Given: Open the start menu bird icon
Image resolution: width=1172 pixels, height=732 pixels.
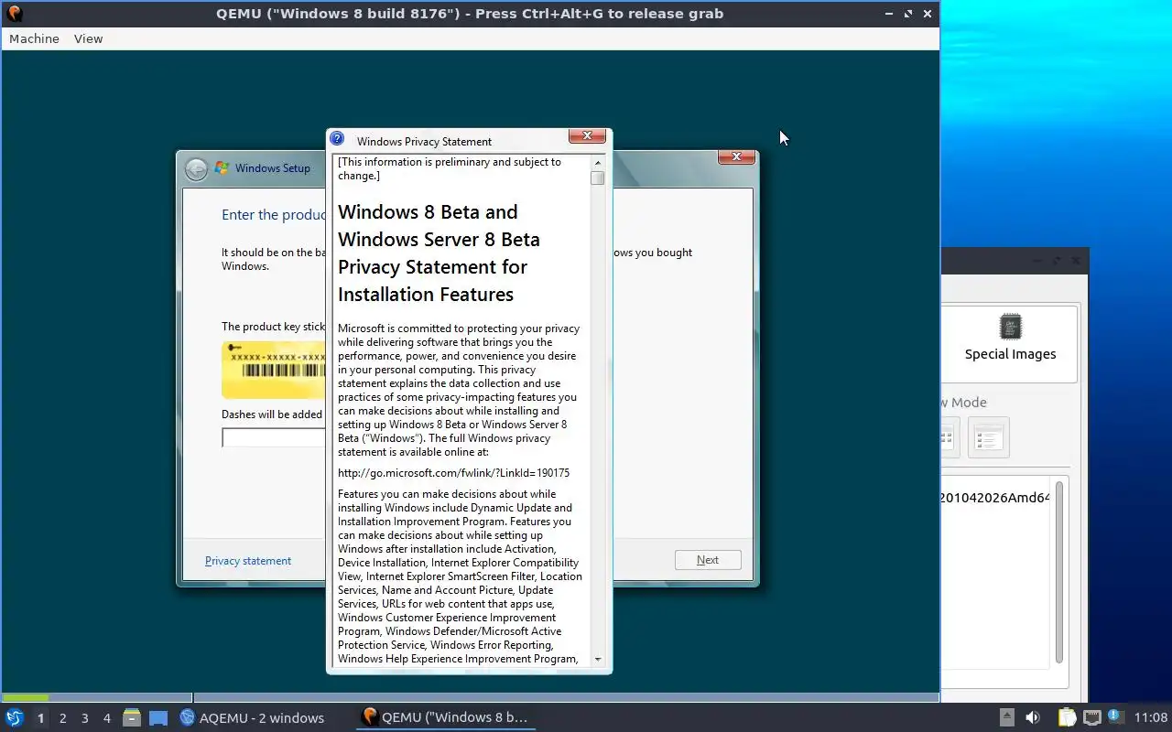Looking at the screenshot, I should pyautogui.click(x=15, y=717).
